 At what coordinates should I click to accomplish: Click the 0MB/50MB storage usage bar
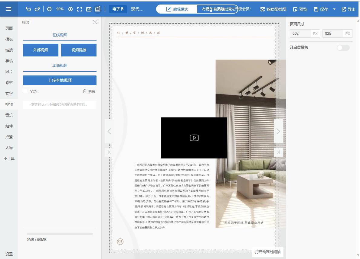click(60, 234)
